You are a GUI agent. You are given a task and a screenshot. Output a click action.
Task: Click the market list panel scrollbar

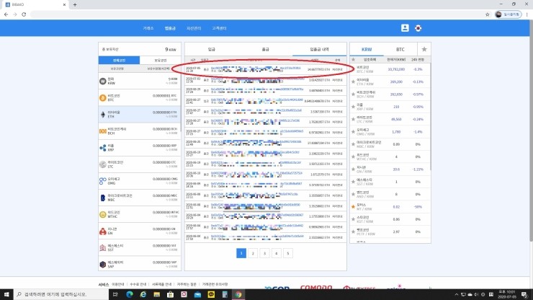[x=430, y=116]
